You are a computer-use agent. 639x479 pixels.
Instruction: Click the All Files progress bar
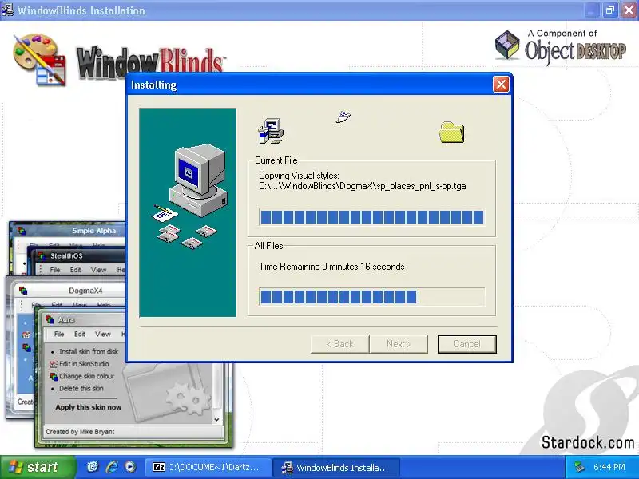pos(371,296)
